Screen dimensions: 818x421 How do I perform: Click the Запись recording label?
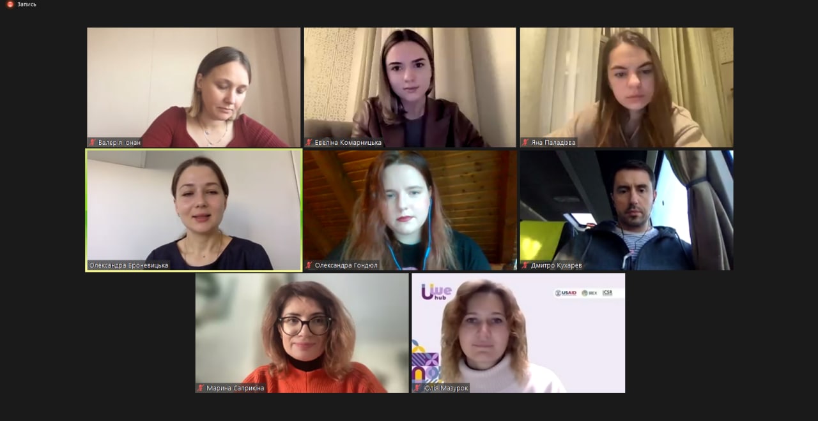pyautogui.click(x=27, y=4)
